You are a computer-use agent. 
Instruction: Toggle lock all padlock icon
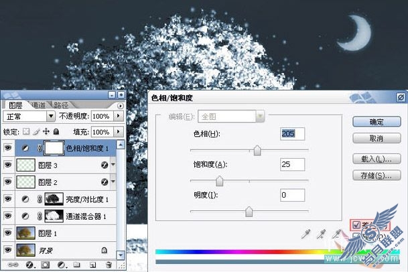click(56, 132)
